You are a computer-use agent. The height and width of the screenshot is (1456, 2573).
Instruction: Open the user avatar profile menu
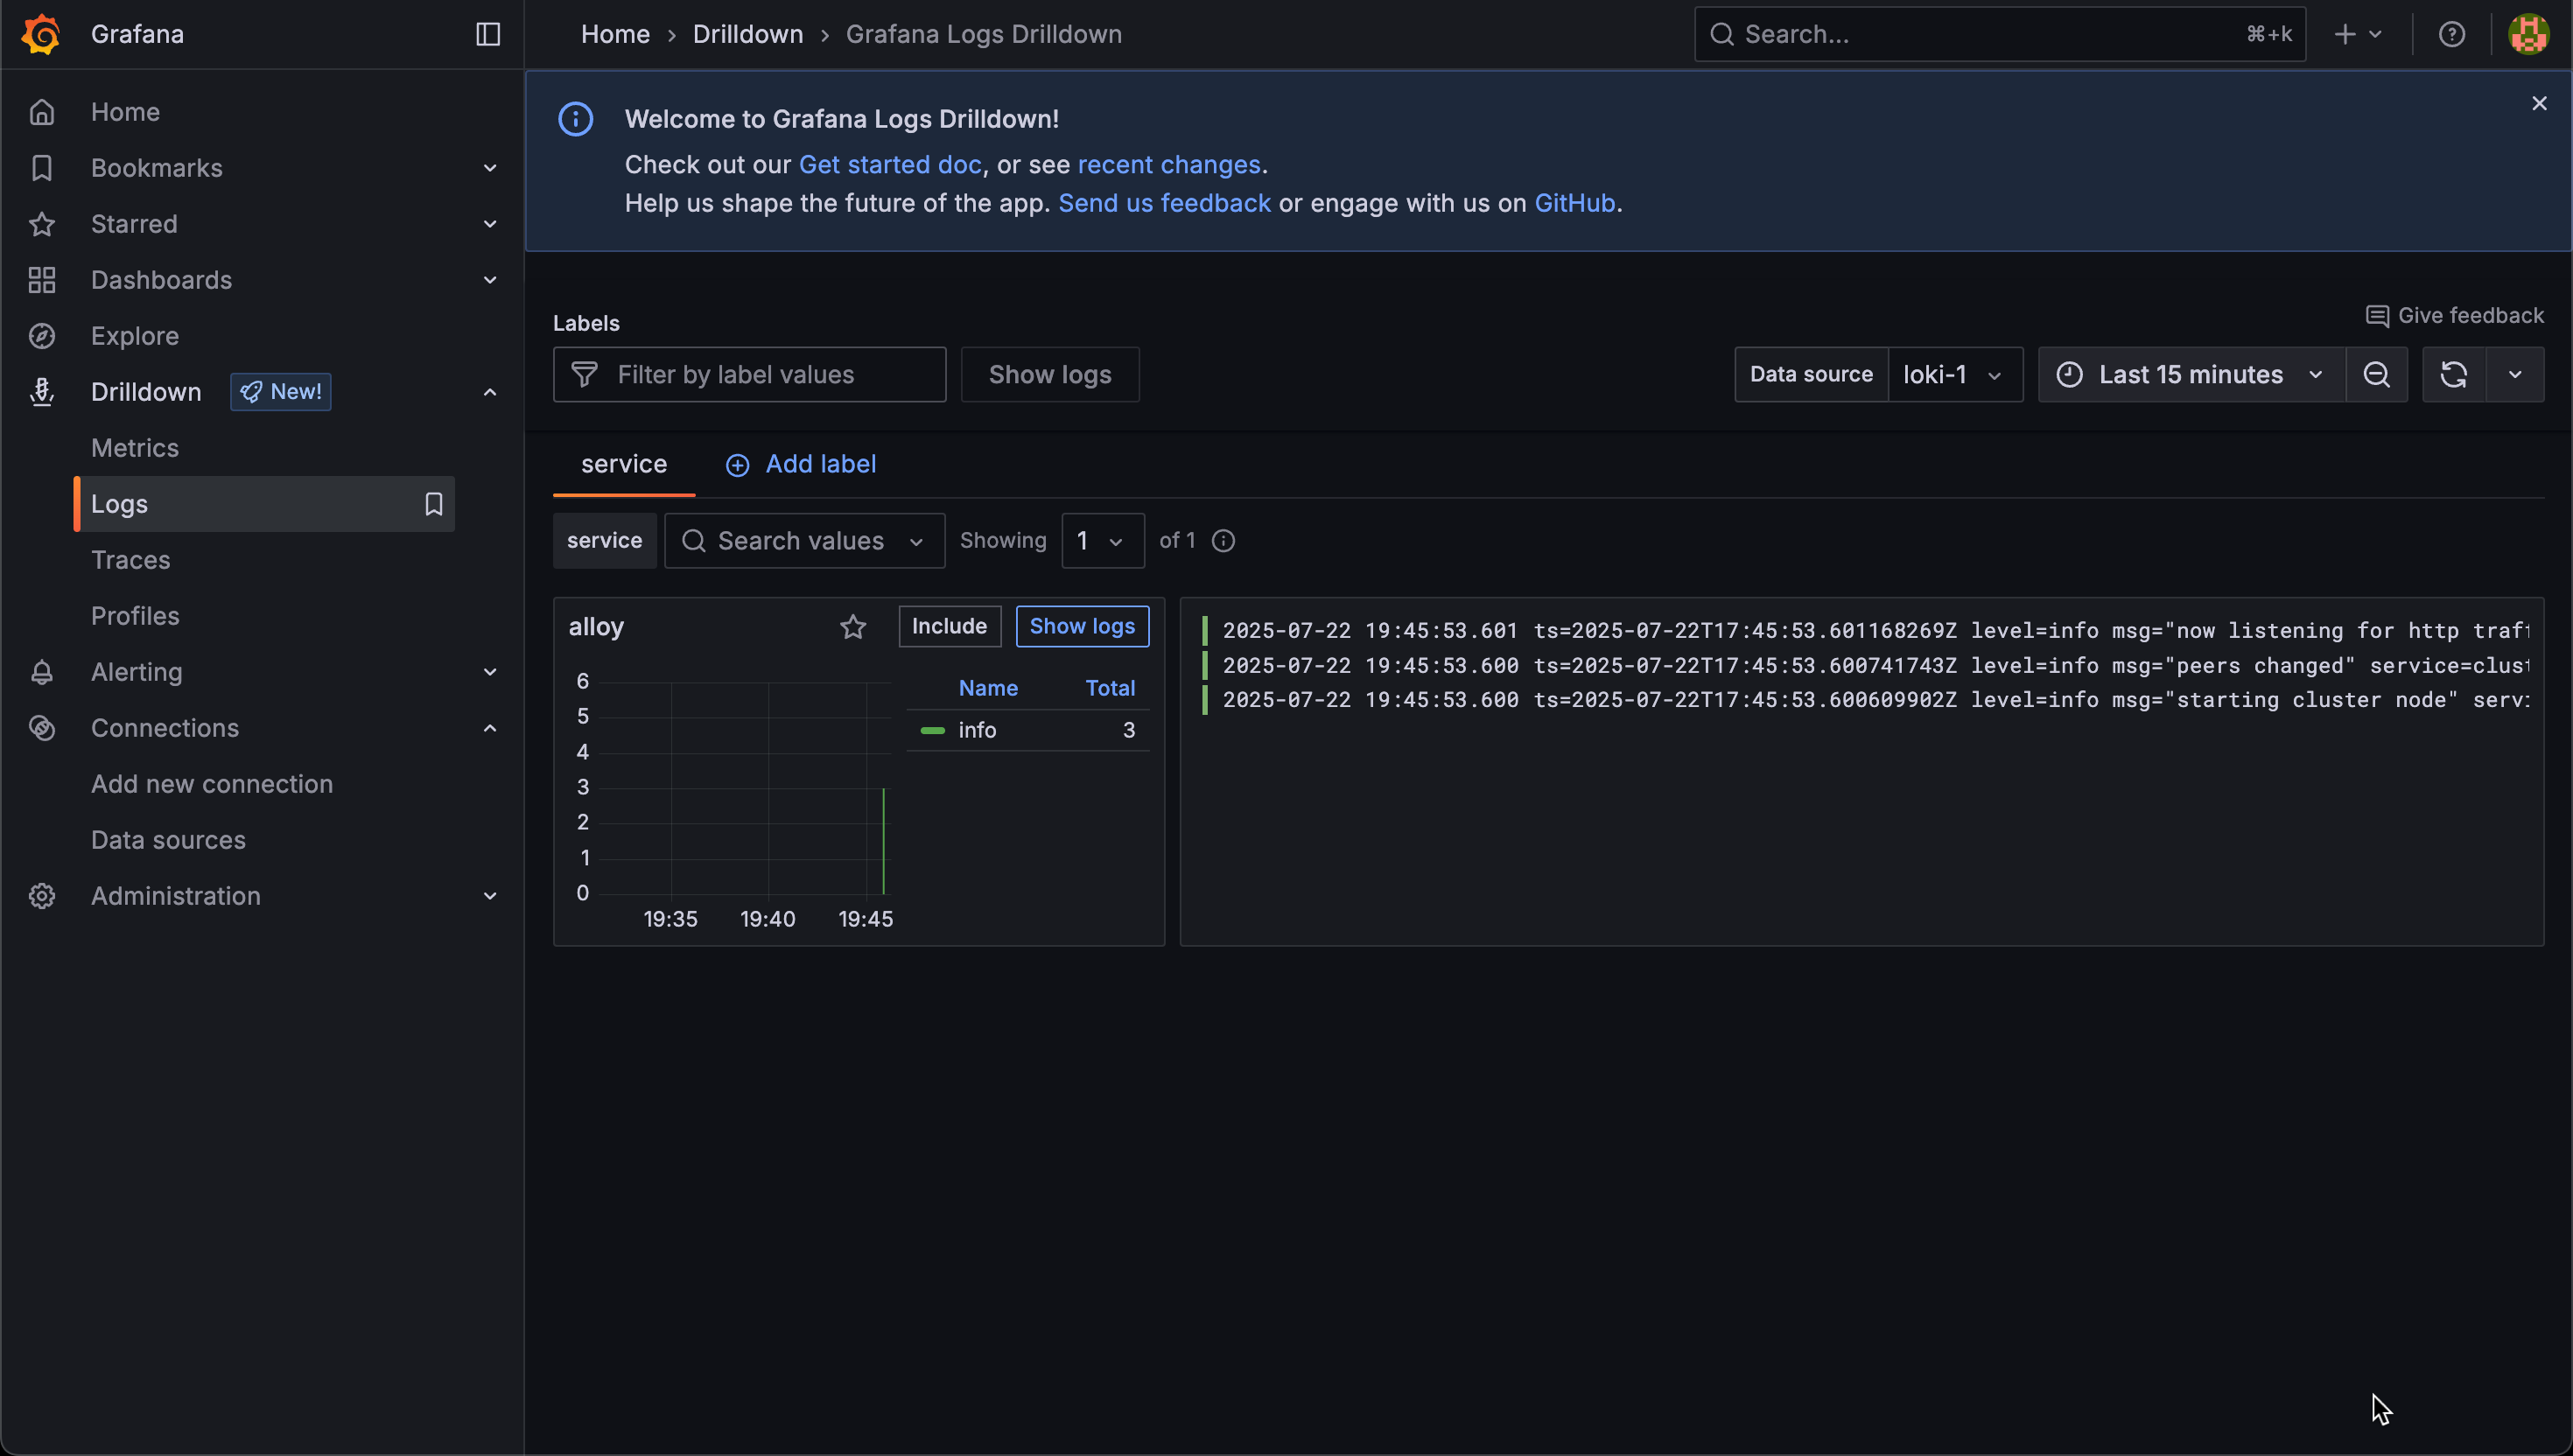pyautogui.click(x=2529, y=34)
